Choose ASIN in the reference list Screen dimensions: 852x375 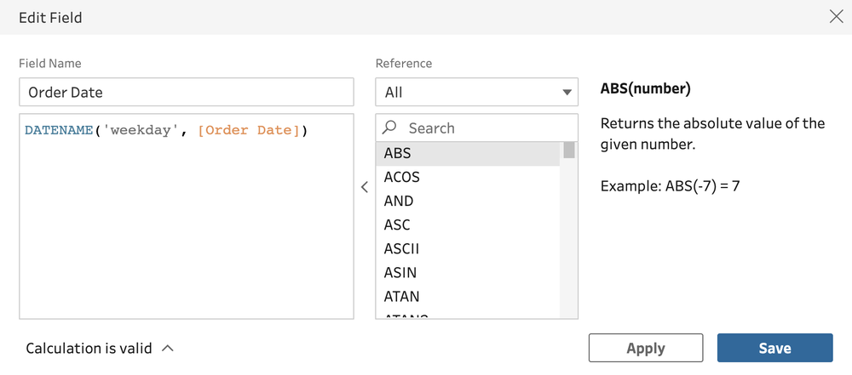(x=400, y=272)
